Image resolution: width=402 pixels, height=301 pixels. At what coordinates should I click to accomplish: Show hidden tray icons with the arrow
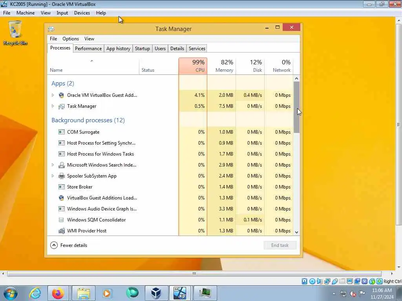click(x=334, y=294)
